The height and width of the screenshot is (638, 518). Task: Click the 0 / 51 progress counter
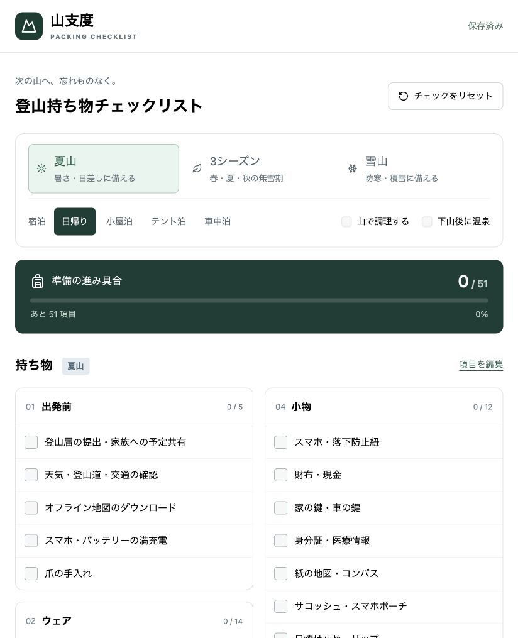pyautogui.click(x=473, y=282)
